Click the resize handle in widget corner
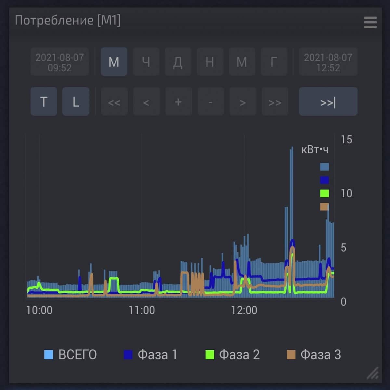The image size is (390, 390). point(373,373)
